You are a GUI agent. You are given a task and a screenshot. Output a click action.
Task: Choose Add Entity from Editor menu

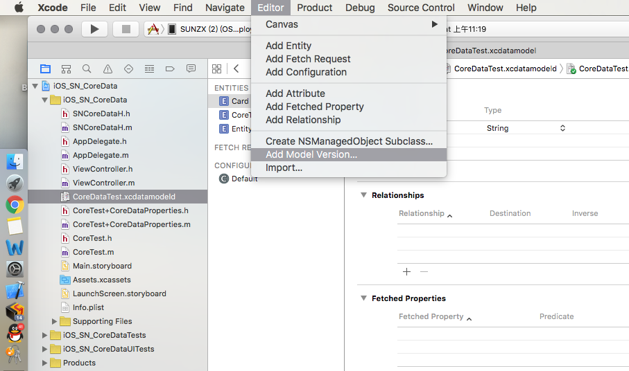[x=349, y=46]
